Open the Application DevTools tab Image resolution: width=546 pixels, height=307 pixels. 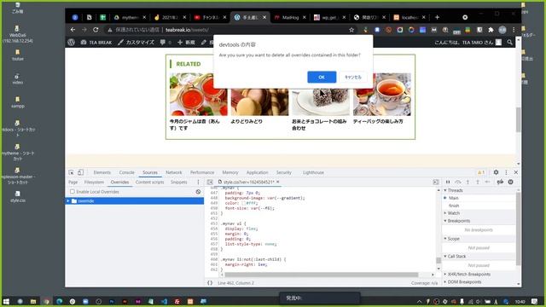(258, 172)
